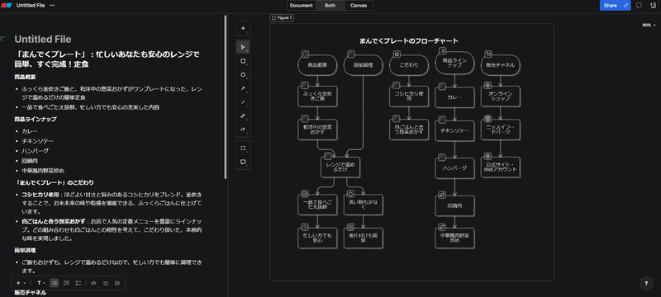Screen dimensions: 661x297
Task: Click the last icon in document toolbar
Action: click(117, 283)
